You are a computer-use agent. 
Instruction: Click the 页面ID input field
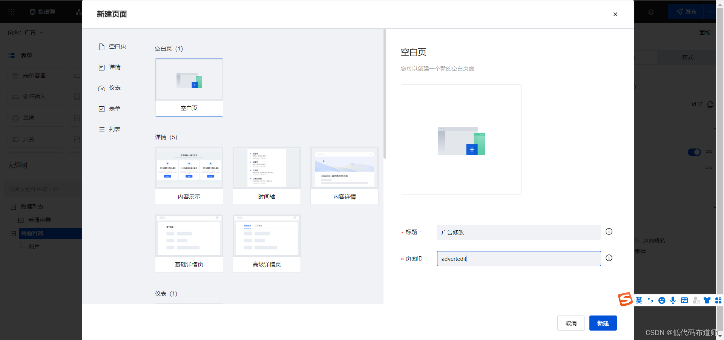point(519,259)
